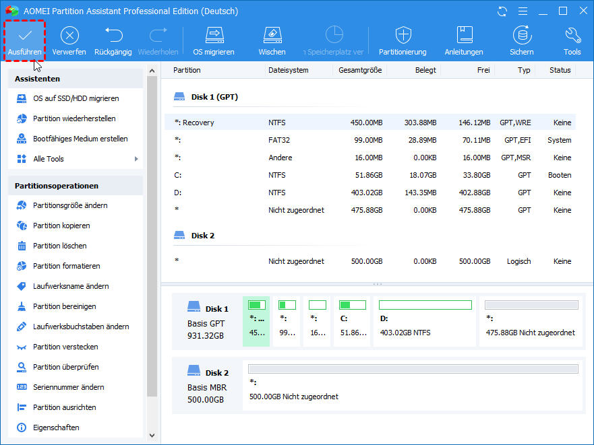Open Anleitungen tutorials icon

(x=464, y=35)
